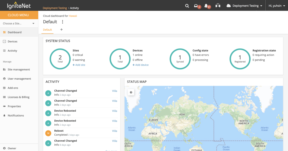Click '0 have errors' under Config state

(x=201, y=55)
